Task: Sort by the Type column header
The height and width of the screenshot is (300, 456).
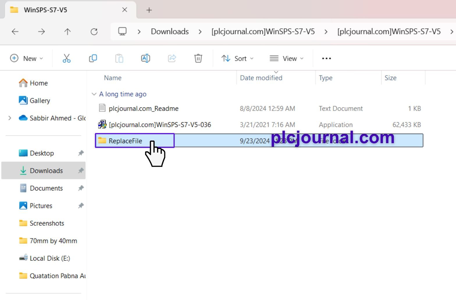Action: pyautogui.click(x=325, y=78)
